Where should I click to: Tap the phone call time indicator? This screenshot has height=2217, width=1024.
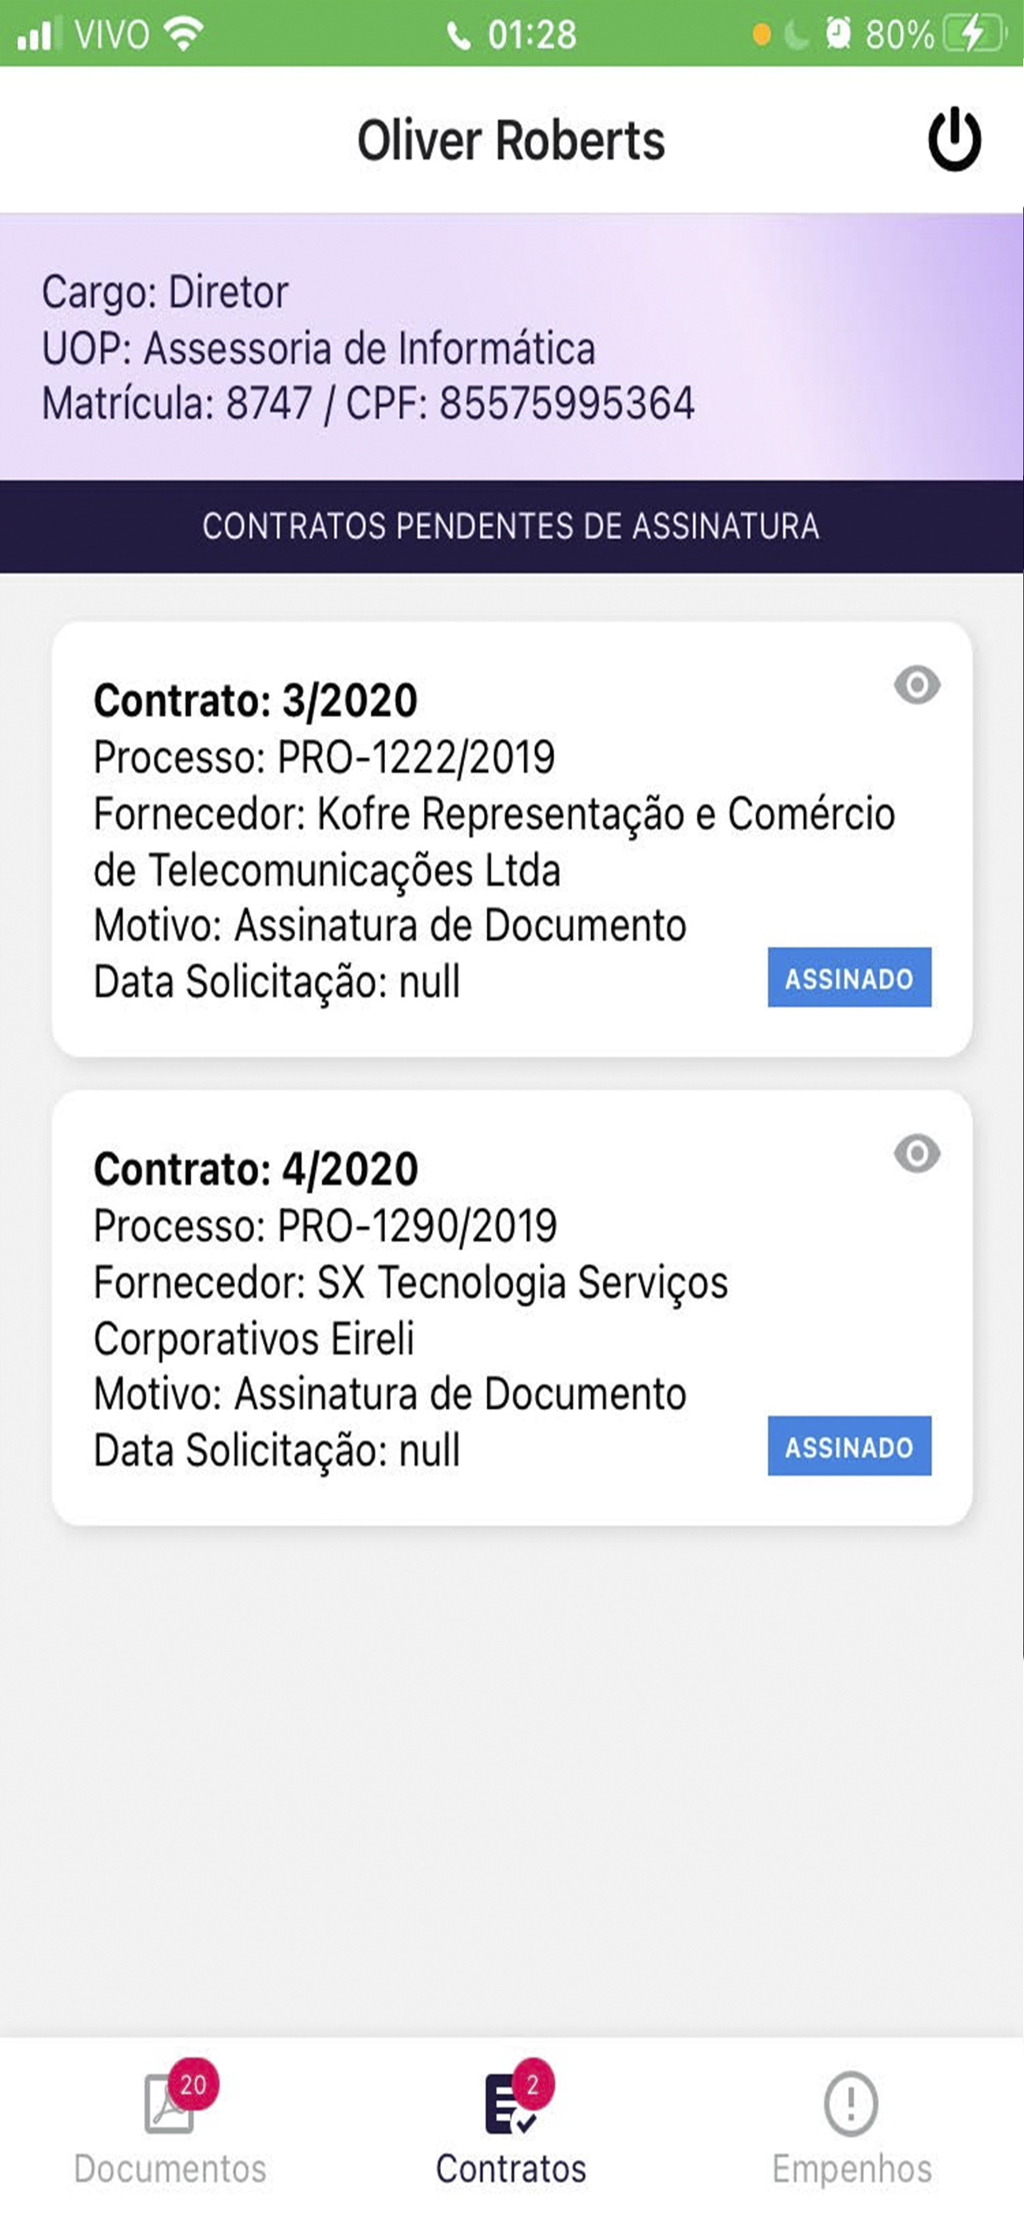point(512,35)
